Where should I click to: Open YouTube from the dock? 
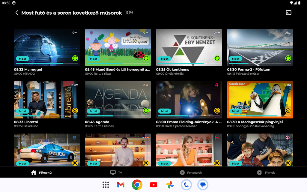click(153, 185)
